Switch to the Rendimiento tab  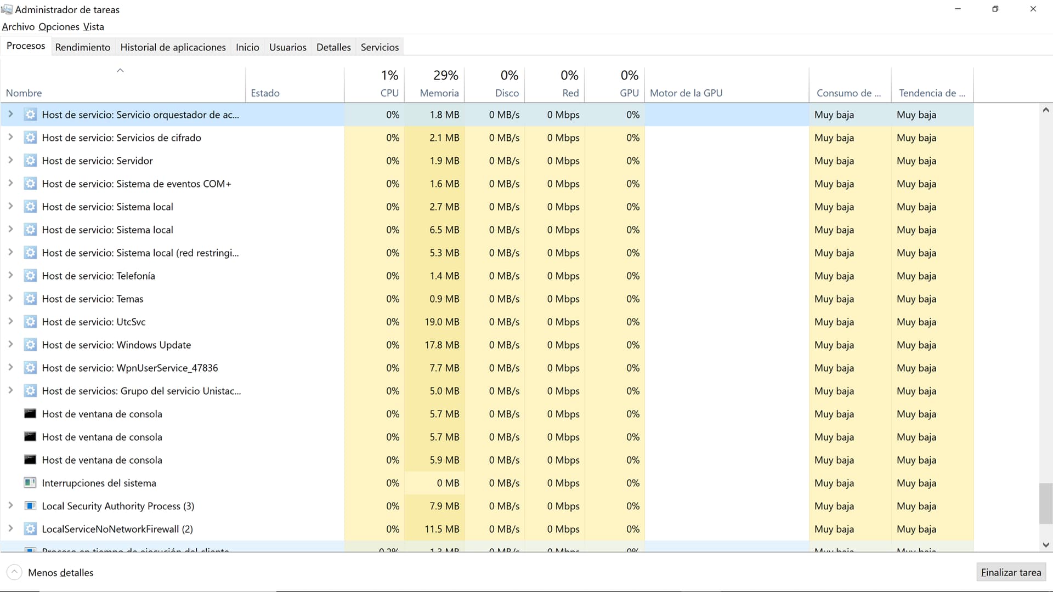(x=83, y=47)
